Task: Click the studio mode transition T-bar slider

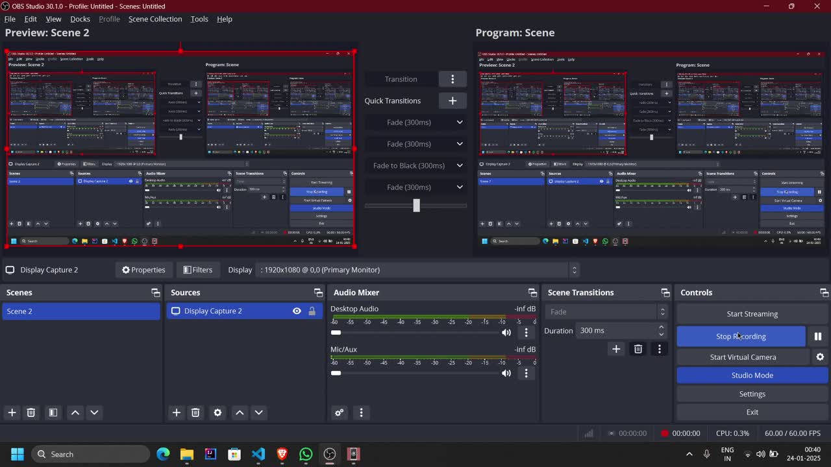Action: (416, 206)
